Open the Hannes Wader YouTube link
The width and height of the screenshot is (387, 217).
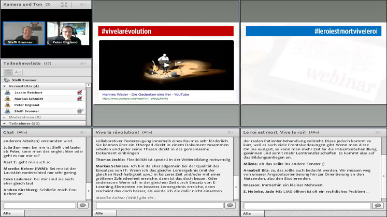(x=146, y=95)
